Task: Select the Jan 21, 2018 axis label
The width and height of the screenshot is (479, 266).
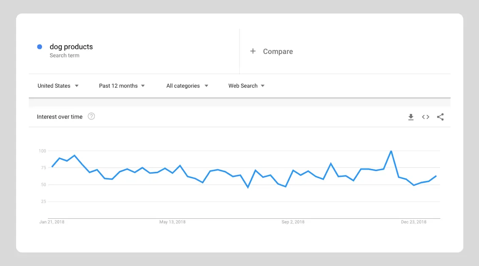Action: click(52, 222)
